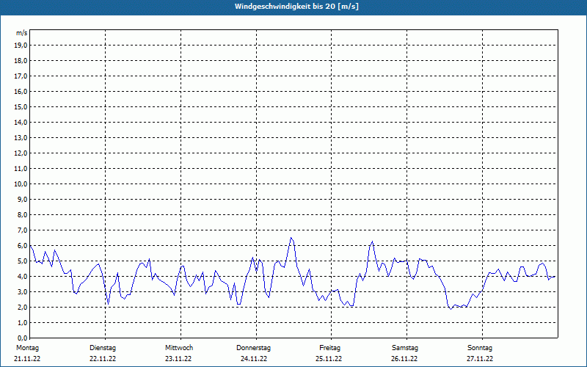Click the 4,0 y-axis label

pos(23,277)
